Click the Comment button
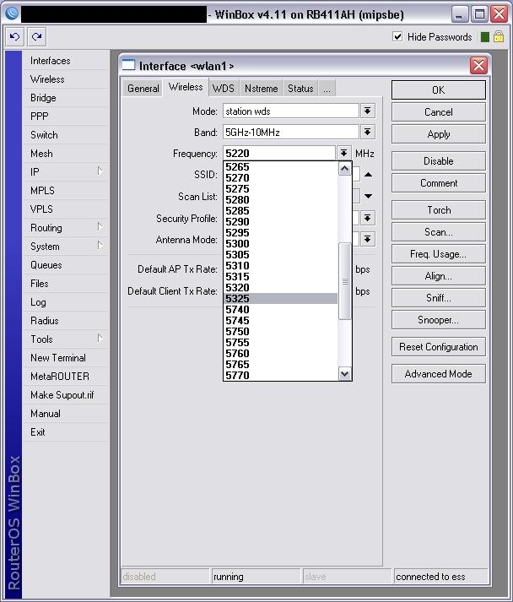Viewport: 513px width, 602px height. coord(439,183)
